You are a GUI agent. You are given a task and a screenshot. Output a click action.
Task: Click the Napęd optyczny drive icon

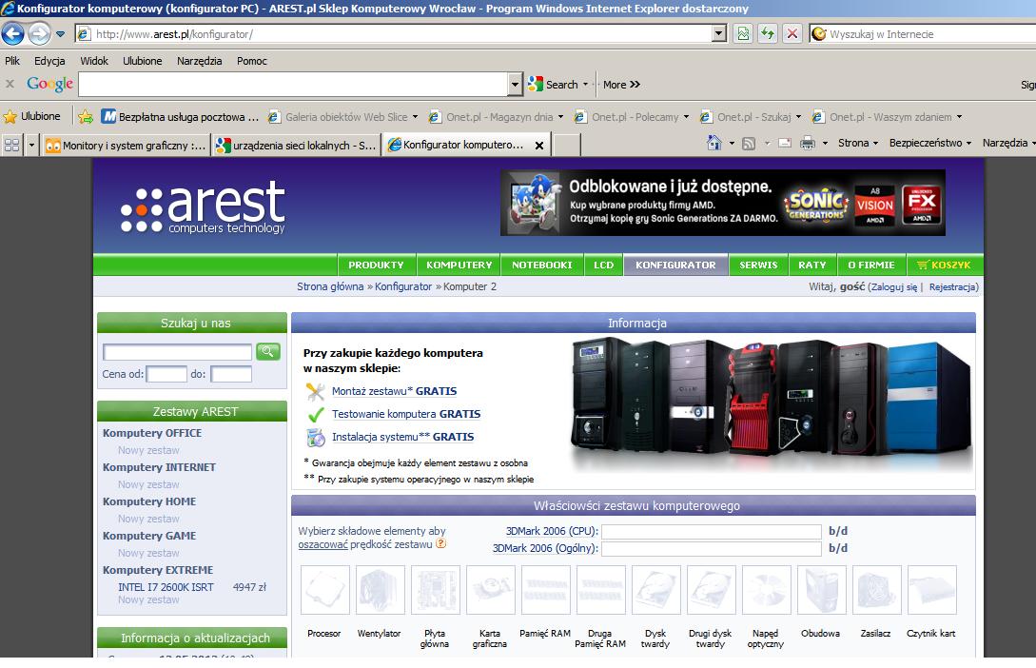[x=766, y=591]
